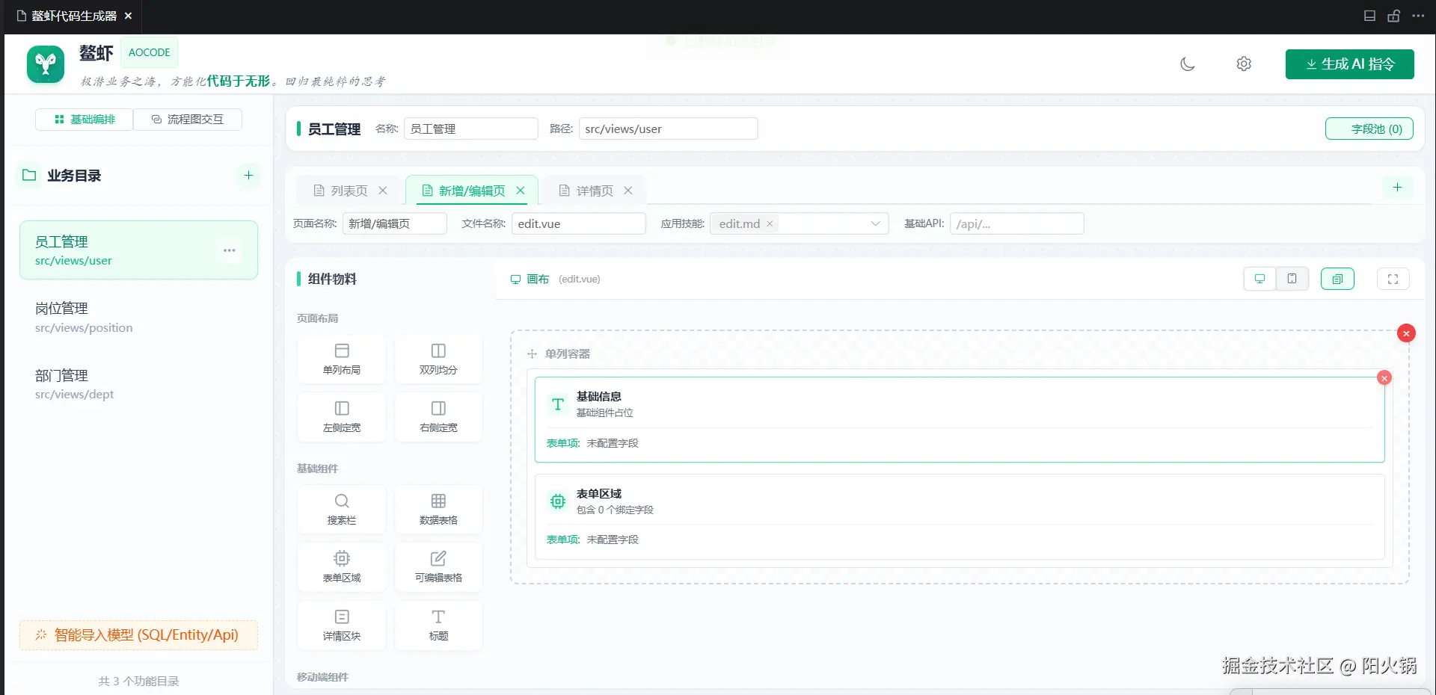1436x695 pixels.
Task: Switch to 流程图交互 mode
Action: (x=188, y=120)
